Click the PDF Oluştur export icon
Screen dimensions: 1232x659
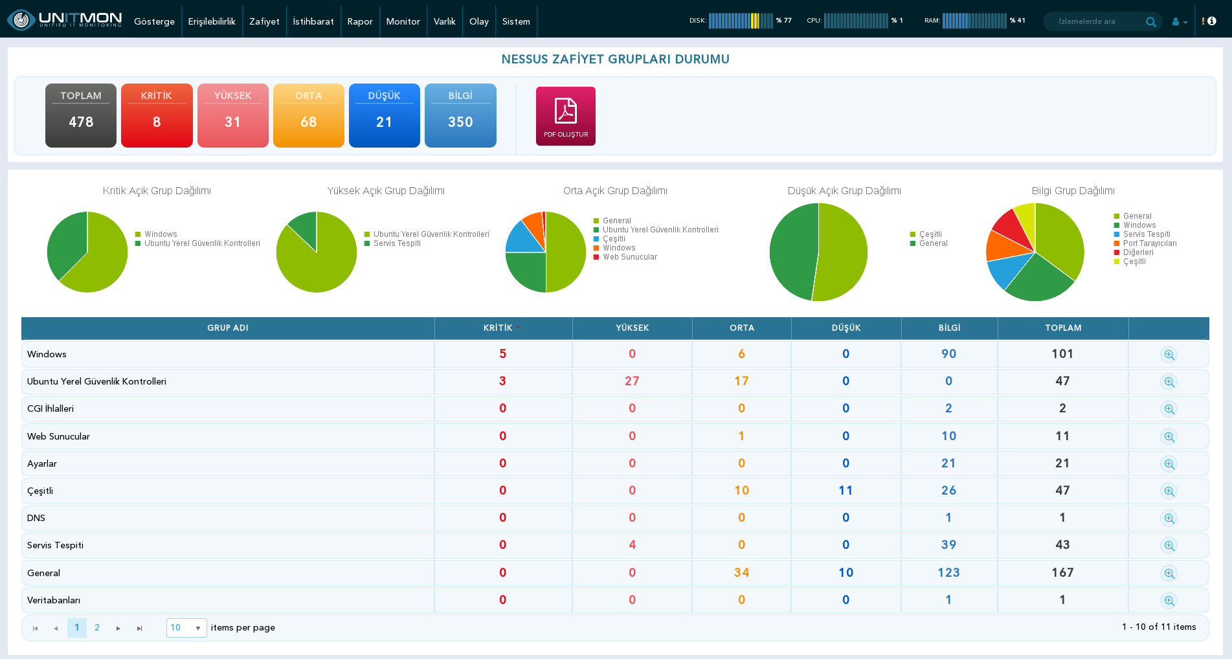(565, 116)
